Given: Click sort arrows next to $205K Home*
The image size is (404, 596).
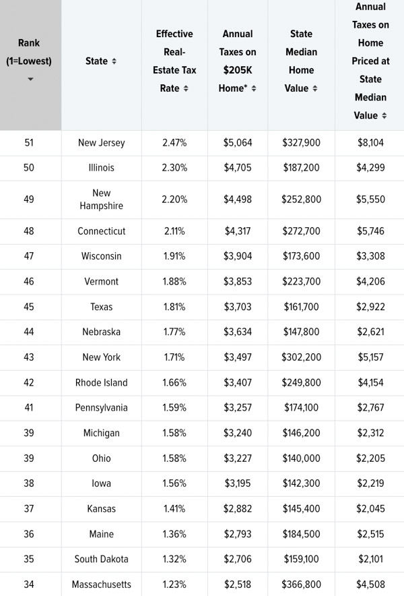Looking at the screenshot, I should 254,88.
